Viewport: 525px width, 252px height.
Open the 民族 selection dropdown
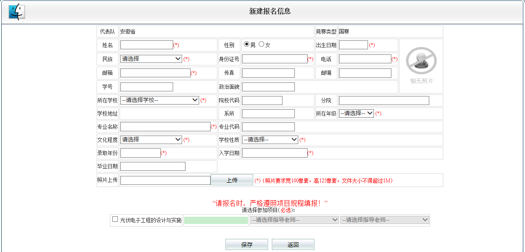coord(151,59)
